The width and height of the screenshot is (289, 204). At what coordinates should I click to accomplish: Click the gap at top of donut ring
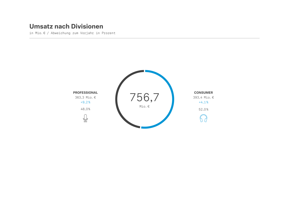point(144,71)
